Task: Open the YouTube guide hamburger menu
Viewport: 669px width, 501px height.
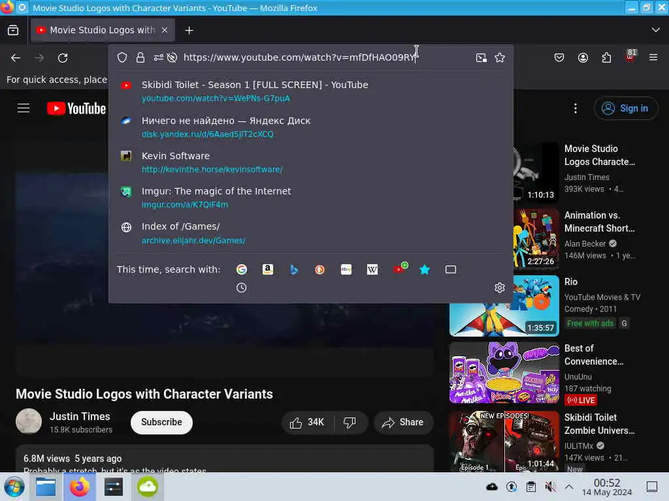Action: point(24,108)
